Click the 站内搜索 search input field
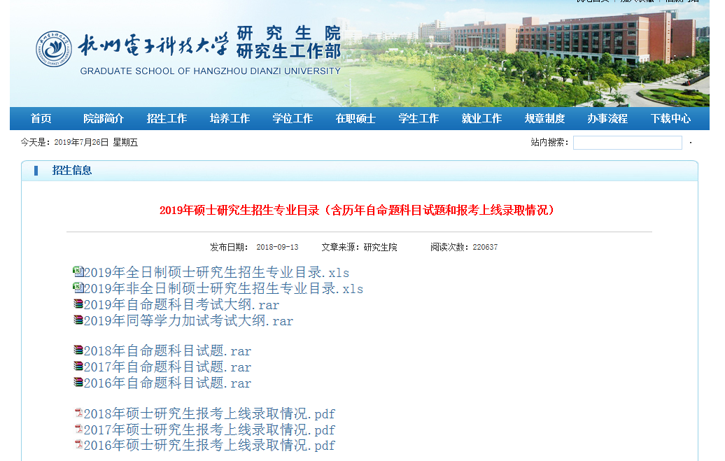725x461 pixels. pos(627,143)
